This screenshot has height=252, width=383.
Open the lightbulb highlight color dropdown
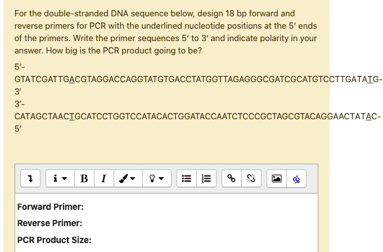click(157, 179)
